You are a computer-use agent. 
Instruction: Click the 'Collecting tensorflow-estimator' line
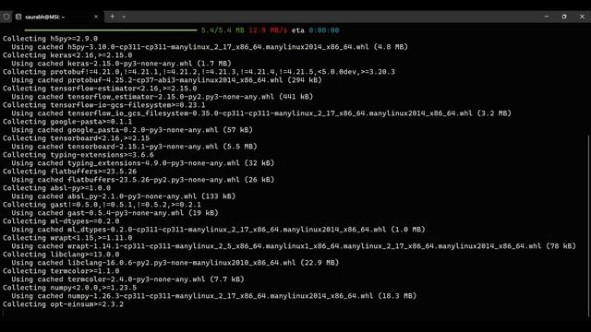(x=100, y=89)
